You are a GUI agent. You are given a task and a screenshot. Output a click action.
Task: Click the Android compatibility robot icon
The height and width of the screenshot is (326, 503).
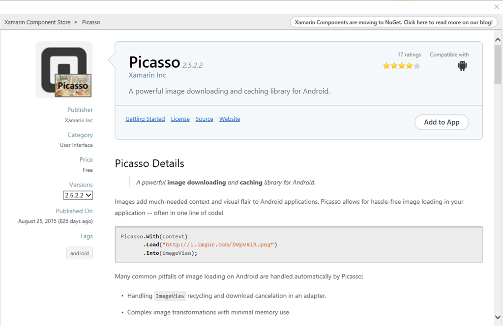pos(462,66)
